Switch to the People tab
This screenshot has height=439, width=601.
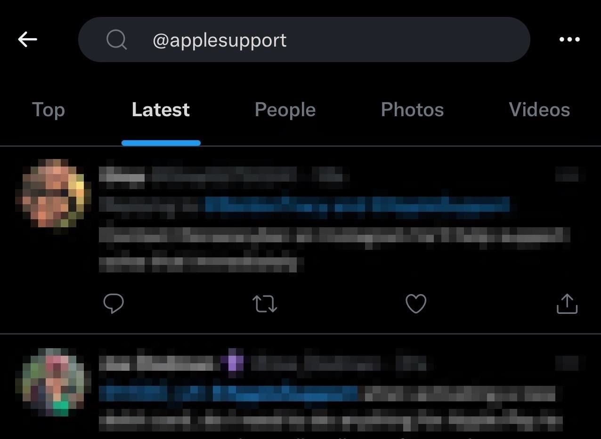coord(285,110)
